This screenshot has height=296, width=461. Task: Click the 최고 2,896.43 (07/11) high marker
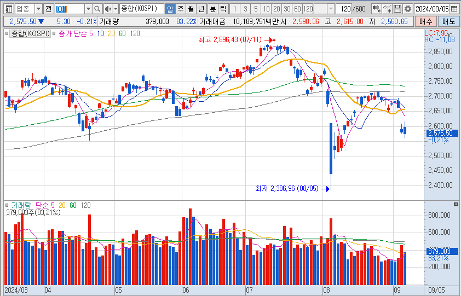click(237, 40)
